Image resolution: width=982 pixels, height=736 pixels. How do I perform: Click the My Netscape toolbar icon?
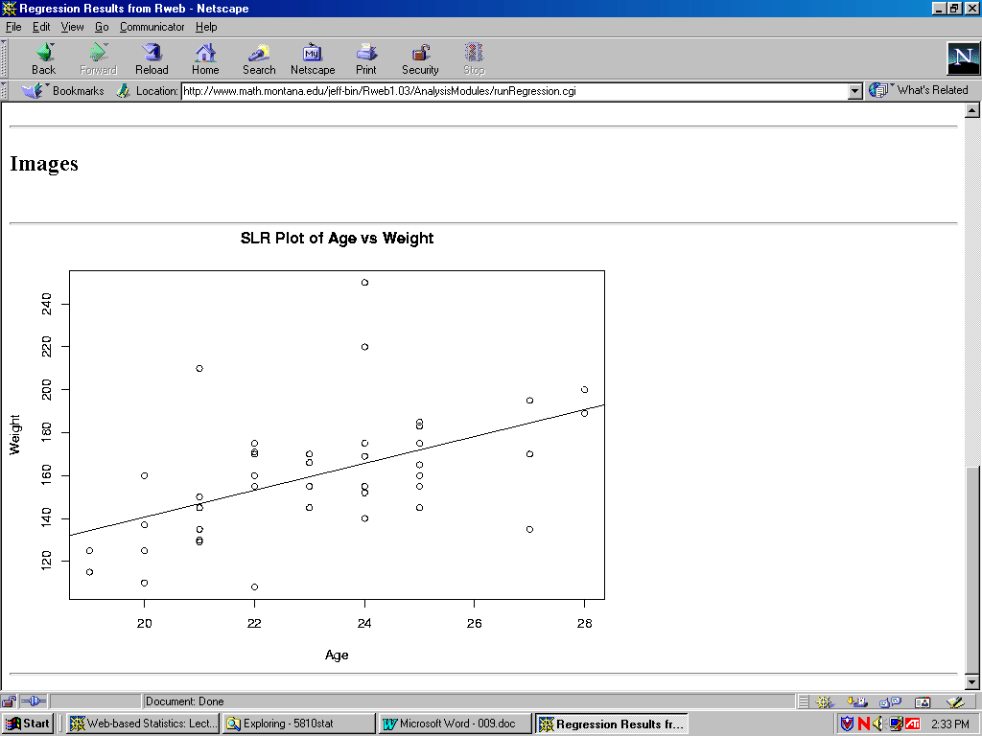coord(313,58)
